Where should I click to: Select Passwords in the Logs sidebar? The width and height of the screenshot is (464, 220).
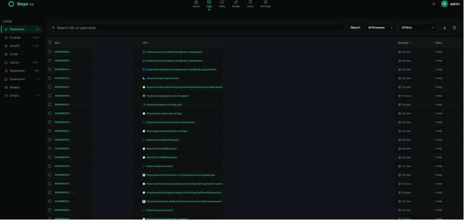[21, 29]
